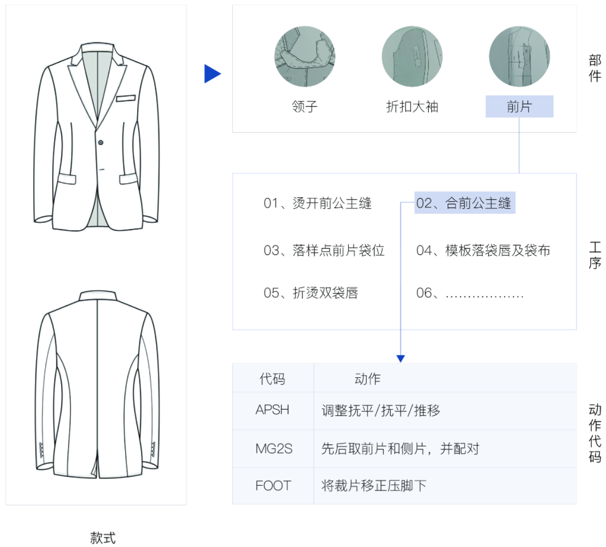Screen dimensions: 606x547
Task: Click the chest pocket on front jacket
Action: [x=127, y=98]
